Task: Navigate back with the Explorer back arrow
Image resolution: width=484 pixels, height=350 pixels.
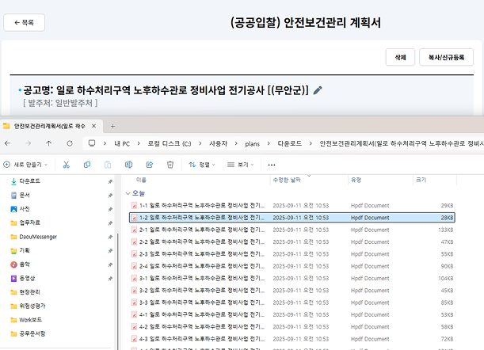Action: 9,143
